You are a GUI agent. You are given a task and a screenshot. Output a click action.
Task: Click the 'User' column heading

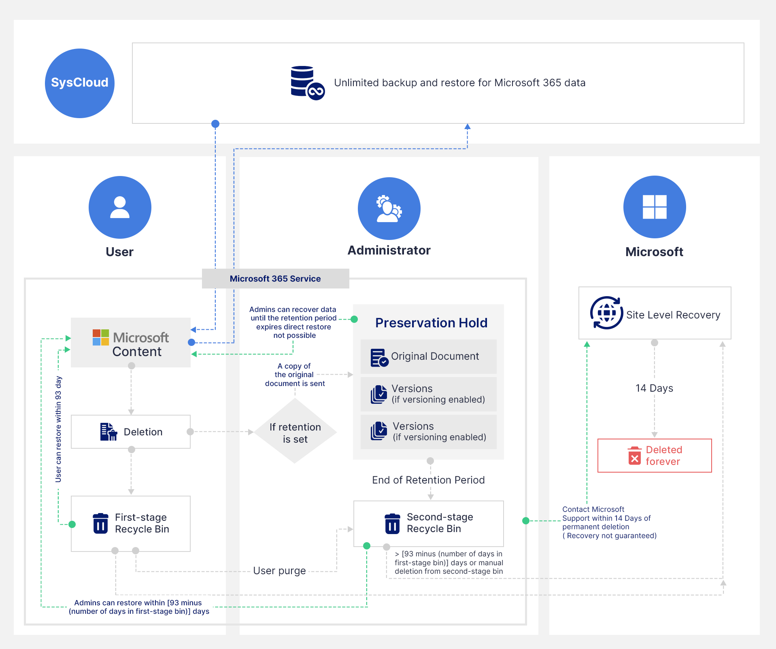tap(119, 252)
